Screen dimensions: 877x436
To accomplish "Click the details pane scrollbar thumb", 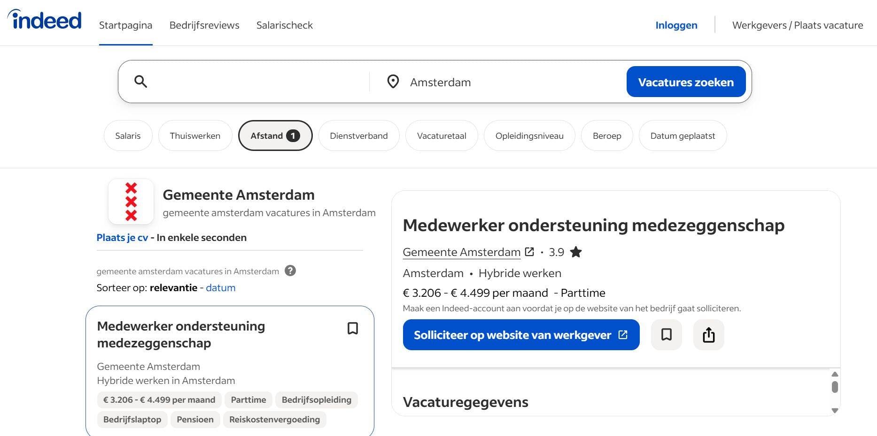I will (835, 387).
